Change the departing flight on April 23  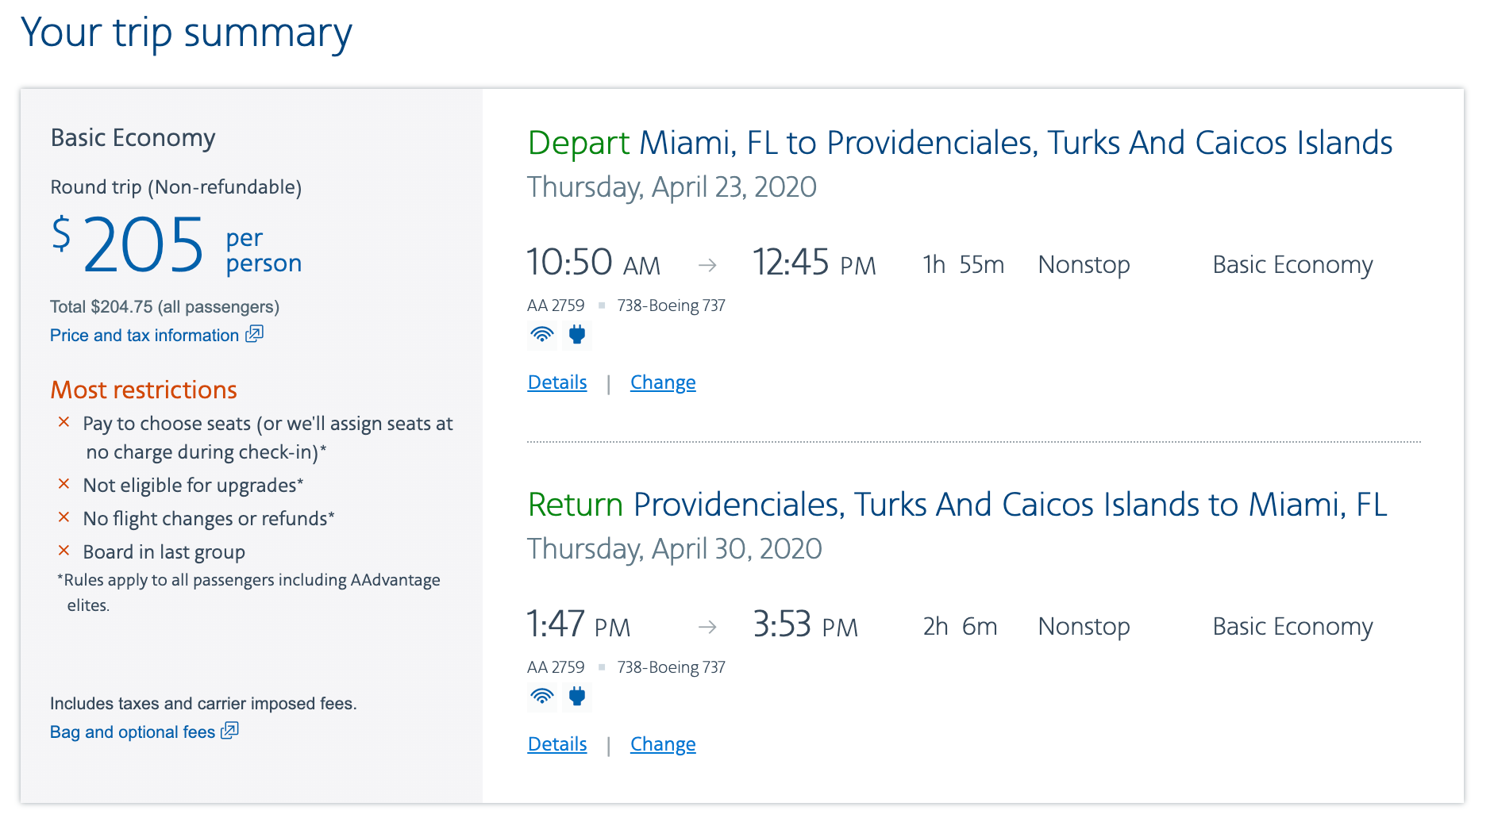tap(663, 382)
